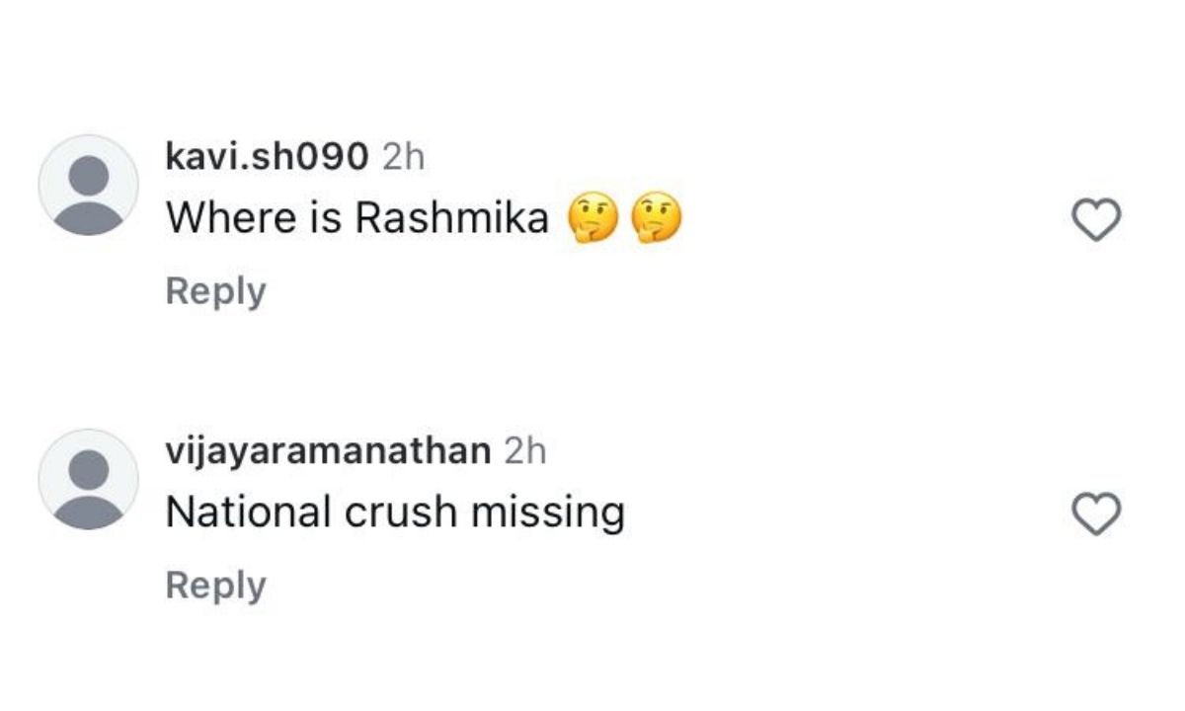Open vijayaramanathan's profile by clicking username

point(329,451)
